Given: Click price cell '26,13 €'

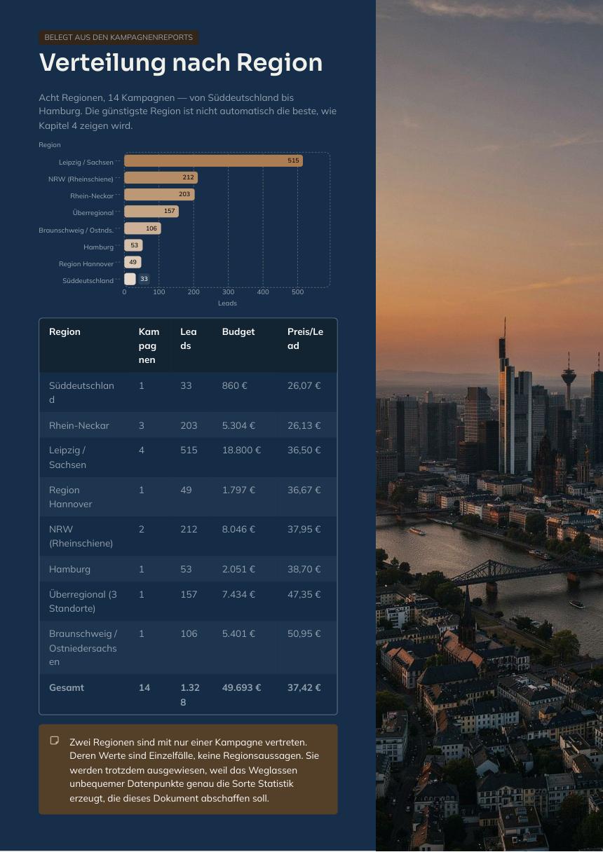Looking at the screenshot, I should (x=304, y=425).
